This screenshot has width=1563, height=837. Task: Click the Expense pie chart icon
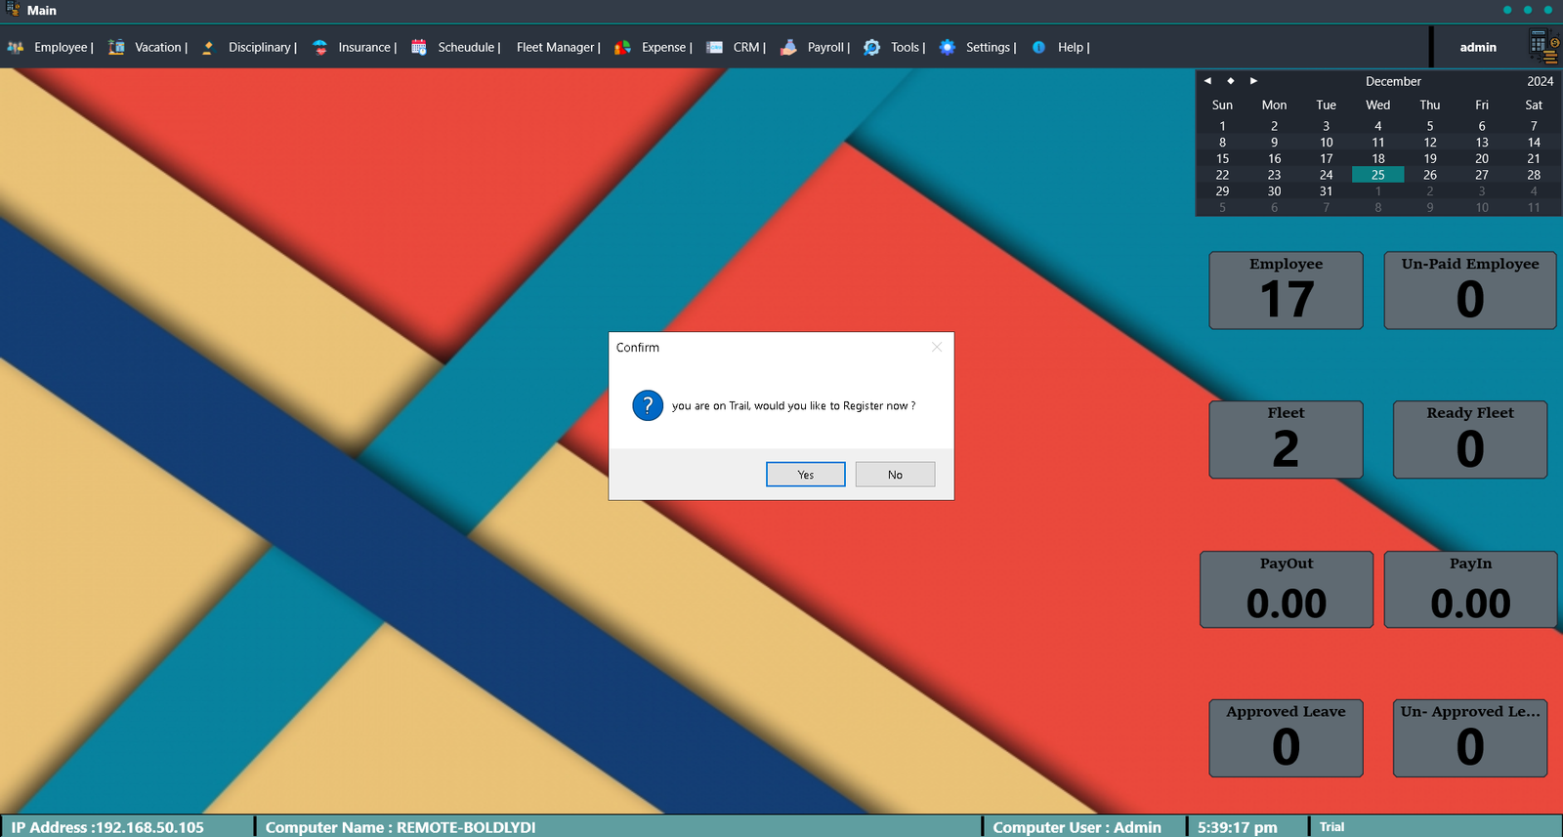[x=622, y=47]
